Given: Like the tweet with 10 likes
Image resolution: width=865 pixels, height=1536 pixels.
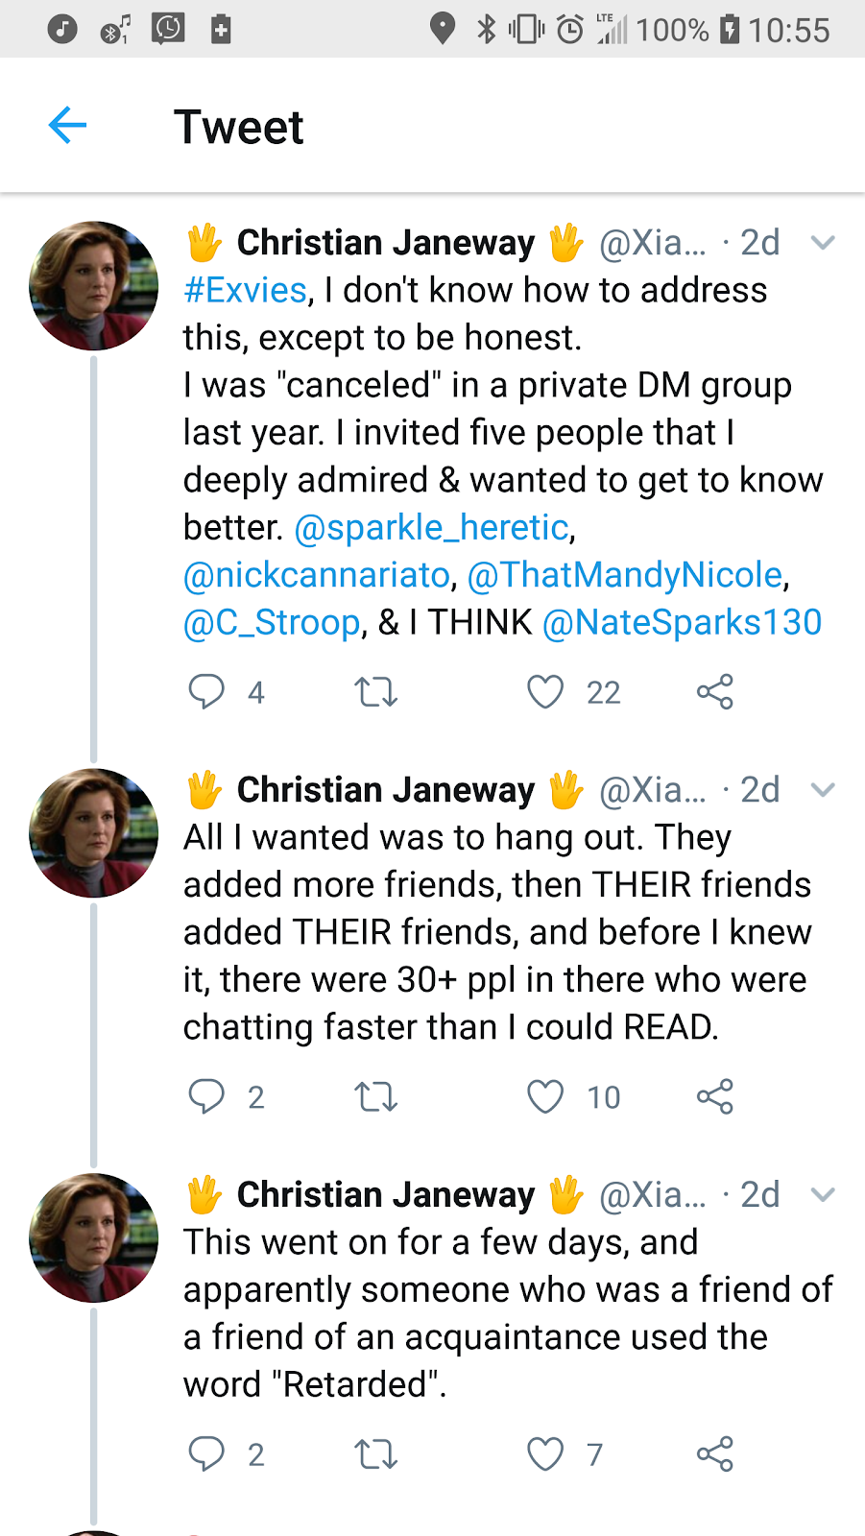Looking at the screenshot, I should pyautogui.click(x=545, y=1096).
